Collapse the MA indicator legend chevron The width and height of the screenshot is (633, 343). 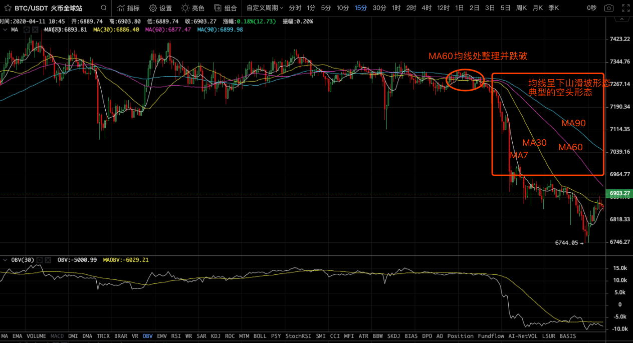(x=6, y=30)
